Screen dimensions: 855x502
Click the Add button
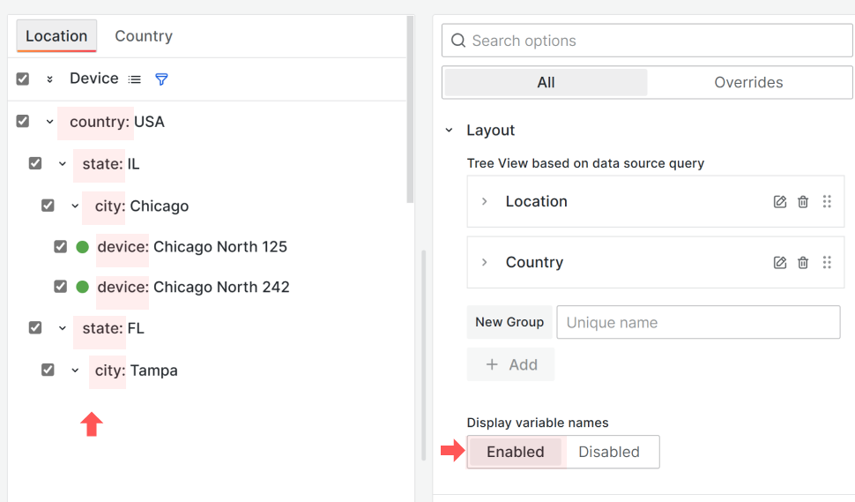pos(511,364)
